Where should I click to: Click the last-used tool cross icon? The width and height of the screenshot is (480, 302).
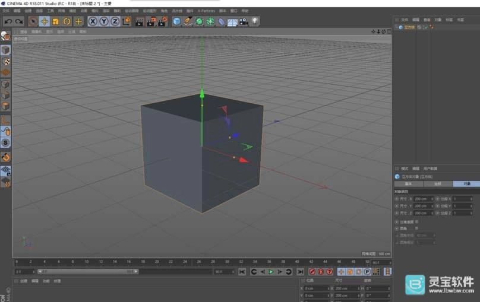click(78, 21)
